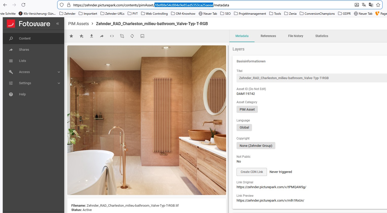Switch to the References tab
This screenshot has height=213, width=387.
tap(268, 36)
